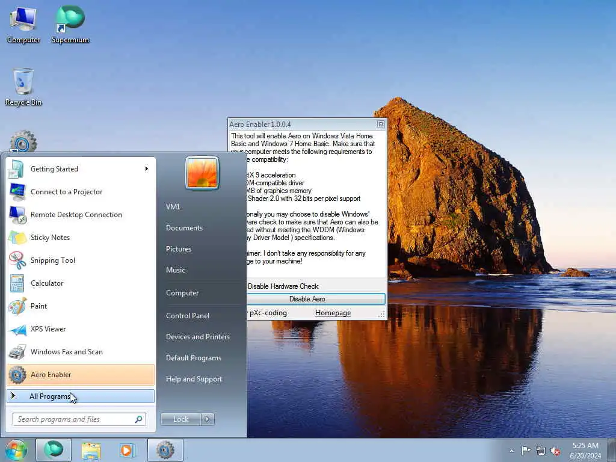Select Aero Enabler in Start menu
This screenshot has width=616, height=462.
[x=81, y=374]
